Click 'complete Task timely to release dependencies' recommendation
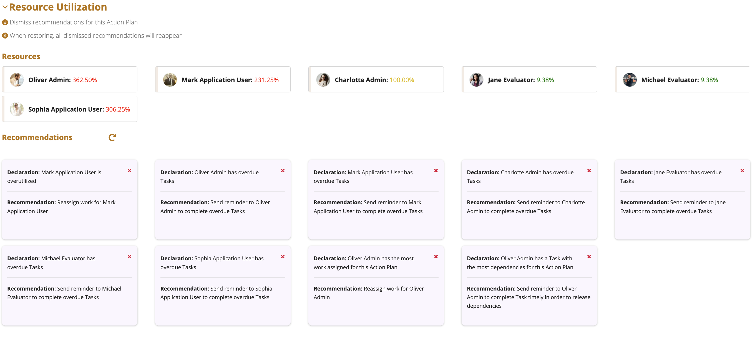 pyautogui.click(x=529, y=297)
